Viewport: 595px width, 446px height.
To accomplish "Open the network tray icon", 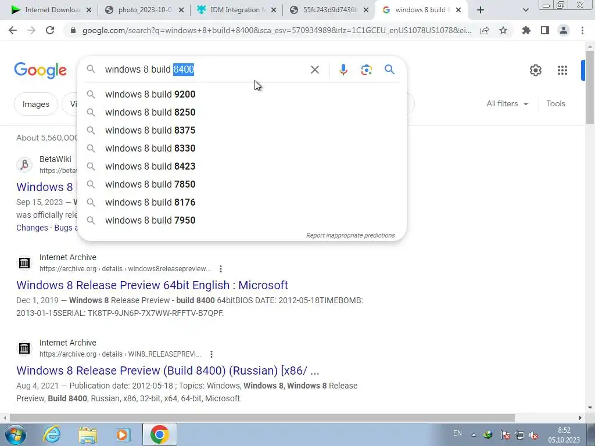I will pyautogui.click(x=519, y=435).
